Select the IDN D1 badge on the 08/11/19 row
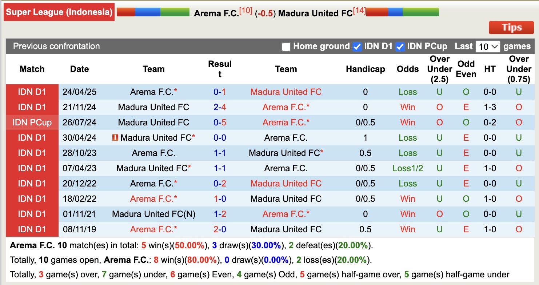This screenshot has height=285, width=539. (x=32, y=229)
